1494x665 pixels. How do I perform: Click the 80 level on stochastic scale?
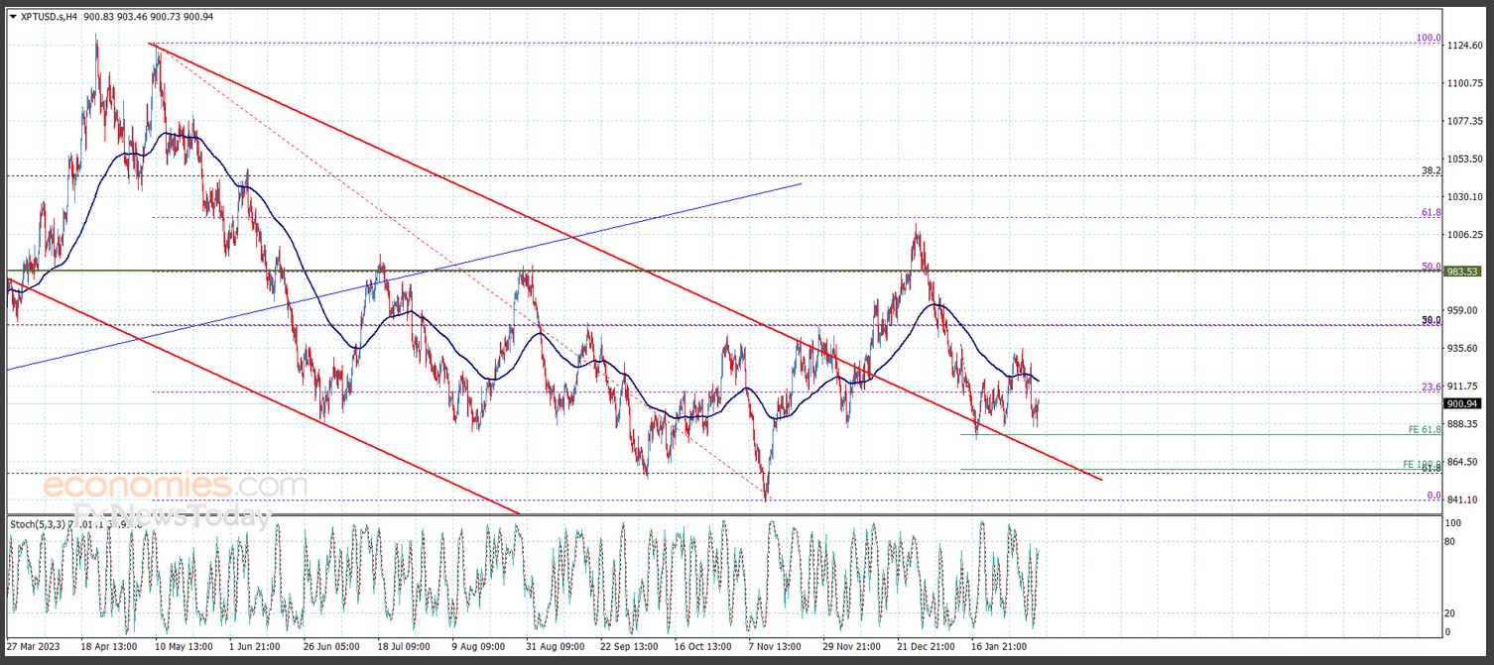tap(1449, 541)
